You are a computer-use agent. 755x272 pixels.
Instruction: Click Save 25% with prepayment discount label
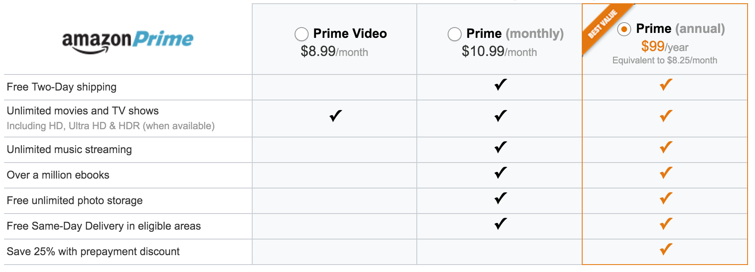[x=93, y=251]
